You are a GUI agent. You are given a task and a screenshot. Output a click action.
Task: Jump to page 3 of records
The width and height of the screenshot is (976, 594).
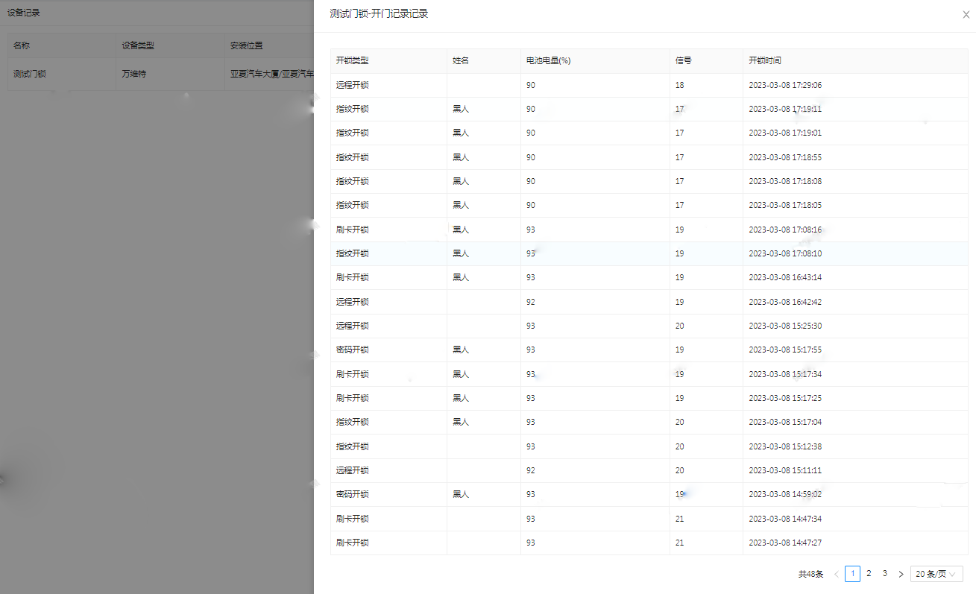coord(884,574)
